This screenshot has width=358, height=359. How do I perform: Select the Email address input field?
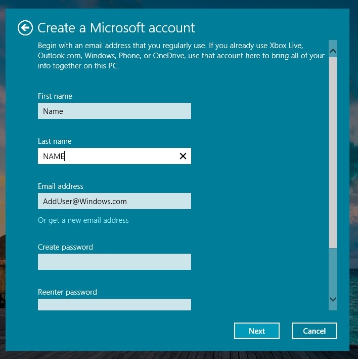(x=114, y=202)
